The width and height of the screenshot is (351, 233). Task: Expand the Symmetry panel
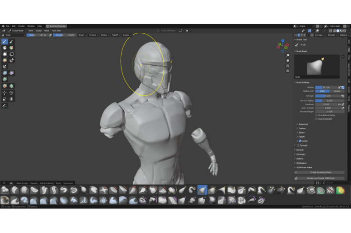tap(301, 154)
